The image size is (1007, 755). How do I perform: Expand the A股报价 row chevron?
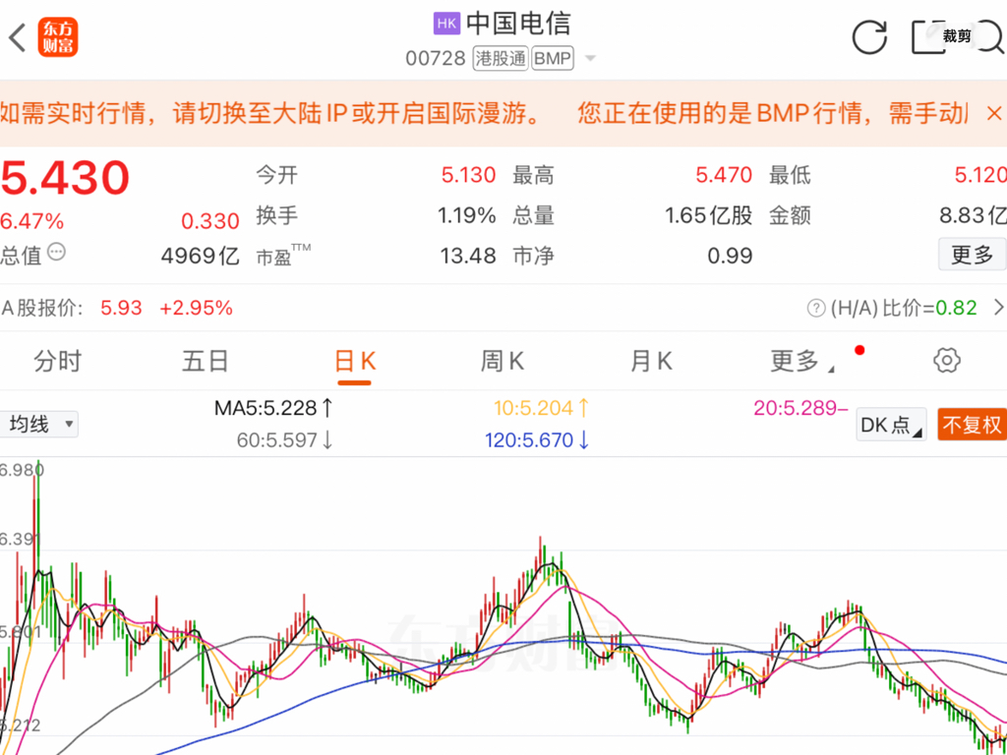tap(999, 308)
